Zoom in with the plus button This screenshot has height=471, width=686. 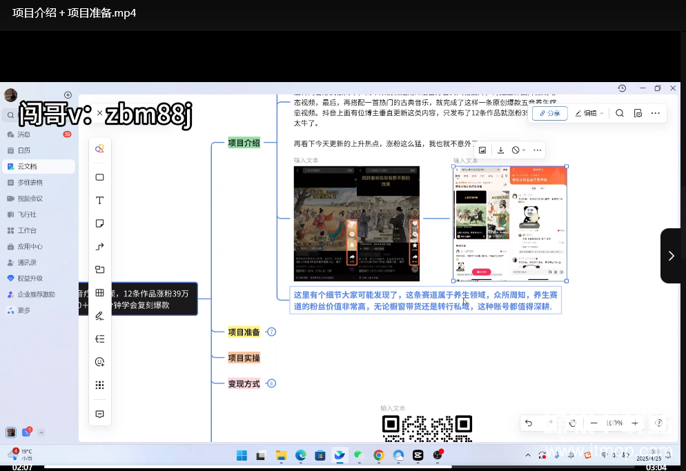click(x=635, y=423)
